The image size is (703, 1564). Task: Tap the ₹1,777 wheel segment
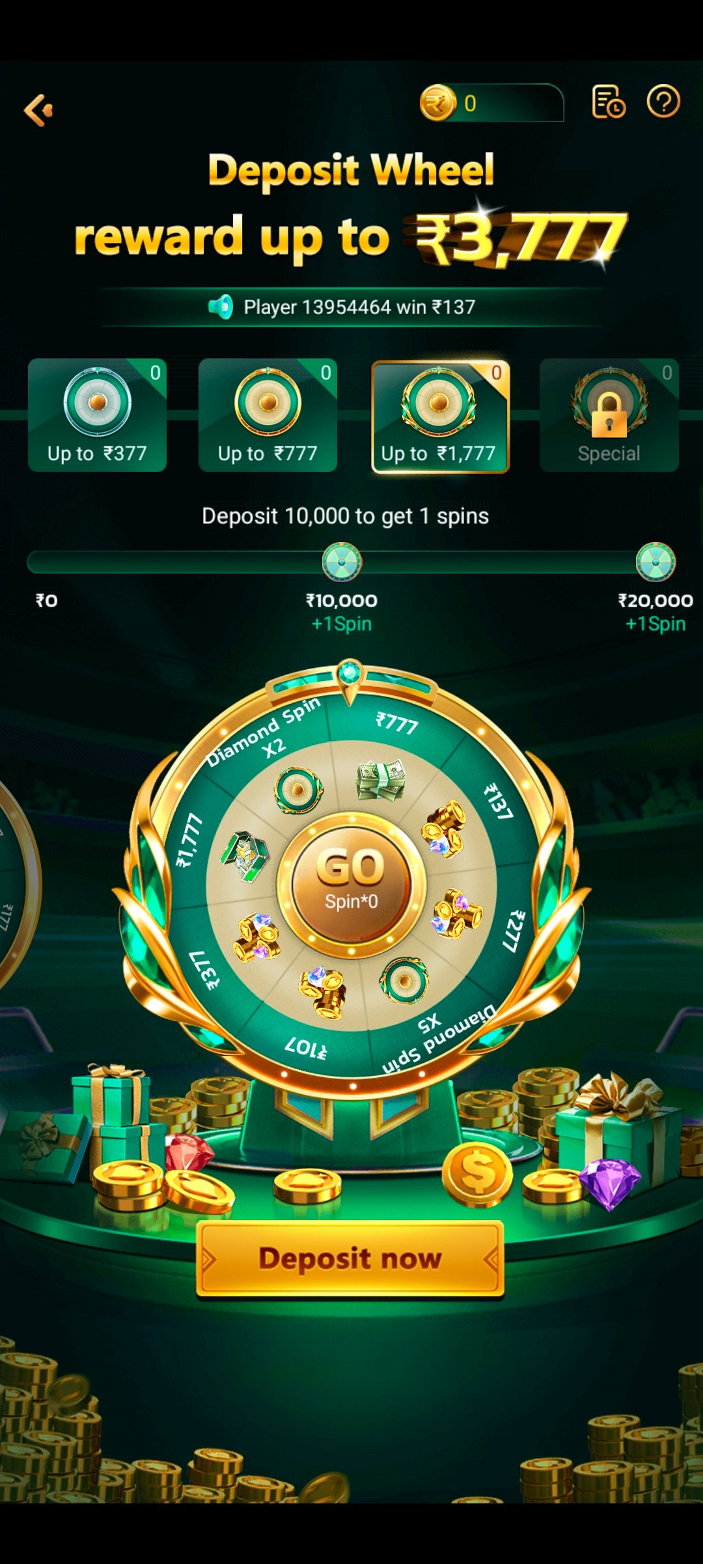[x=190, y=841]
